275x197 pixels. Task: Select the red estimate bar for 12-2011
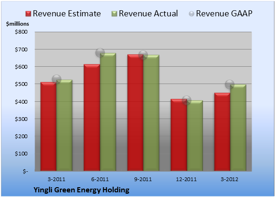point(179,135)
